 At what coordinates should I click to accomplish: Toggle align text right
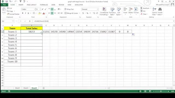(55, 13)
